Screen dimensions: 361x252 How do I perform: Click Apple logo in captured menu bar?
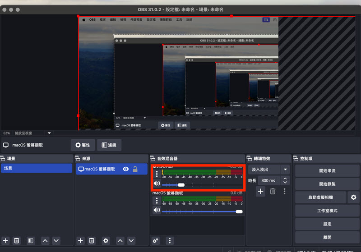84,20
